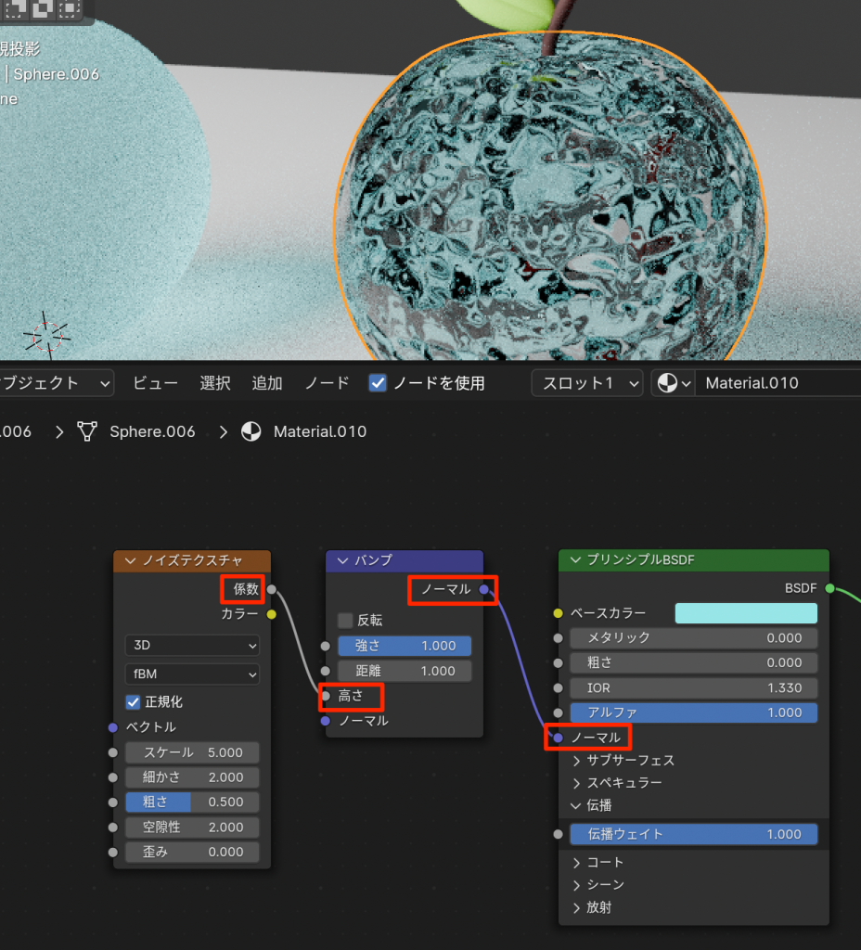Open the fBM noise type dropdown
Viewport: 861px width, 950px height.
(192, 674)
